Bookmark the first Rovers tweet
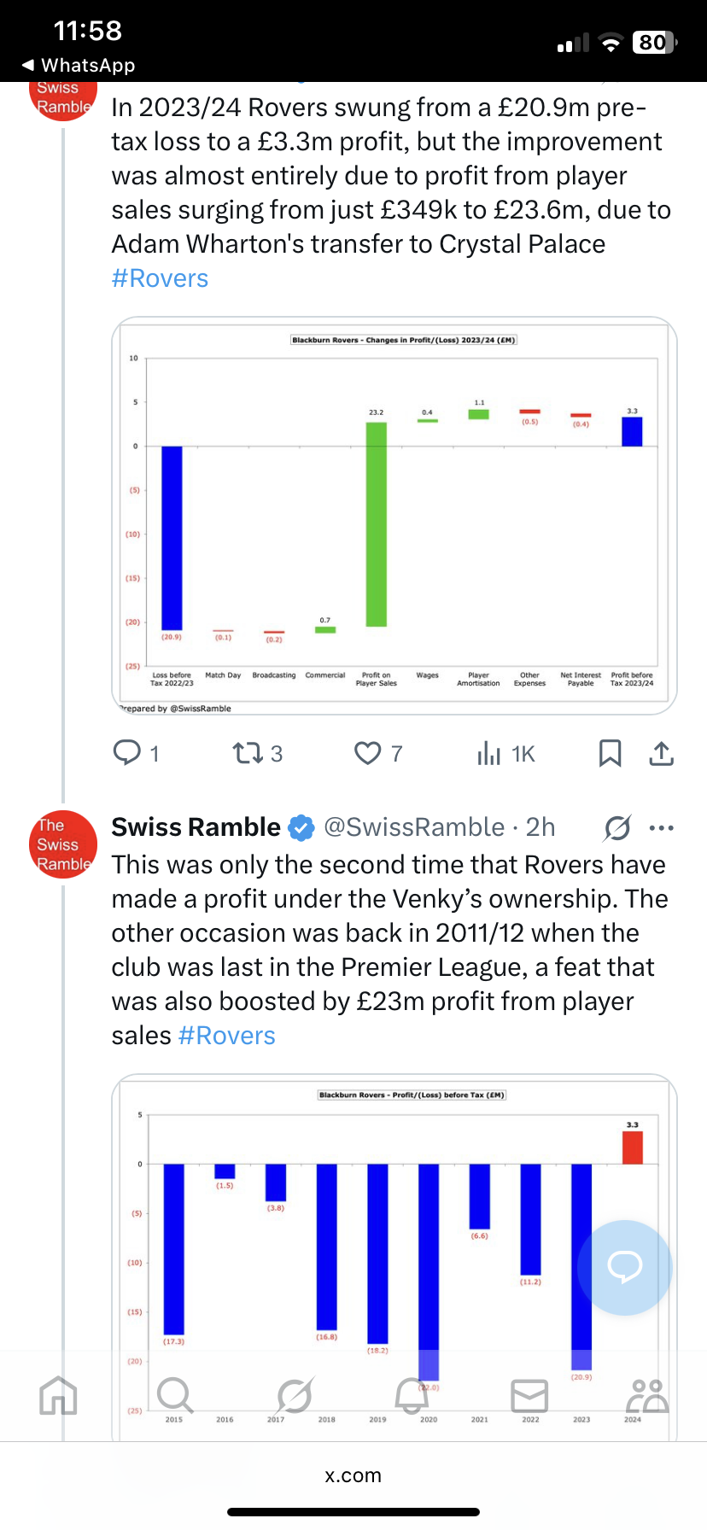This screenshot has width=707, height=1530. [610, 753]
